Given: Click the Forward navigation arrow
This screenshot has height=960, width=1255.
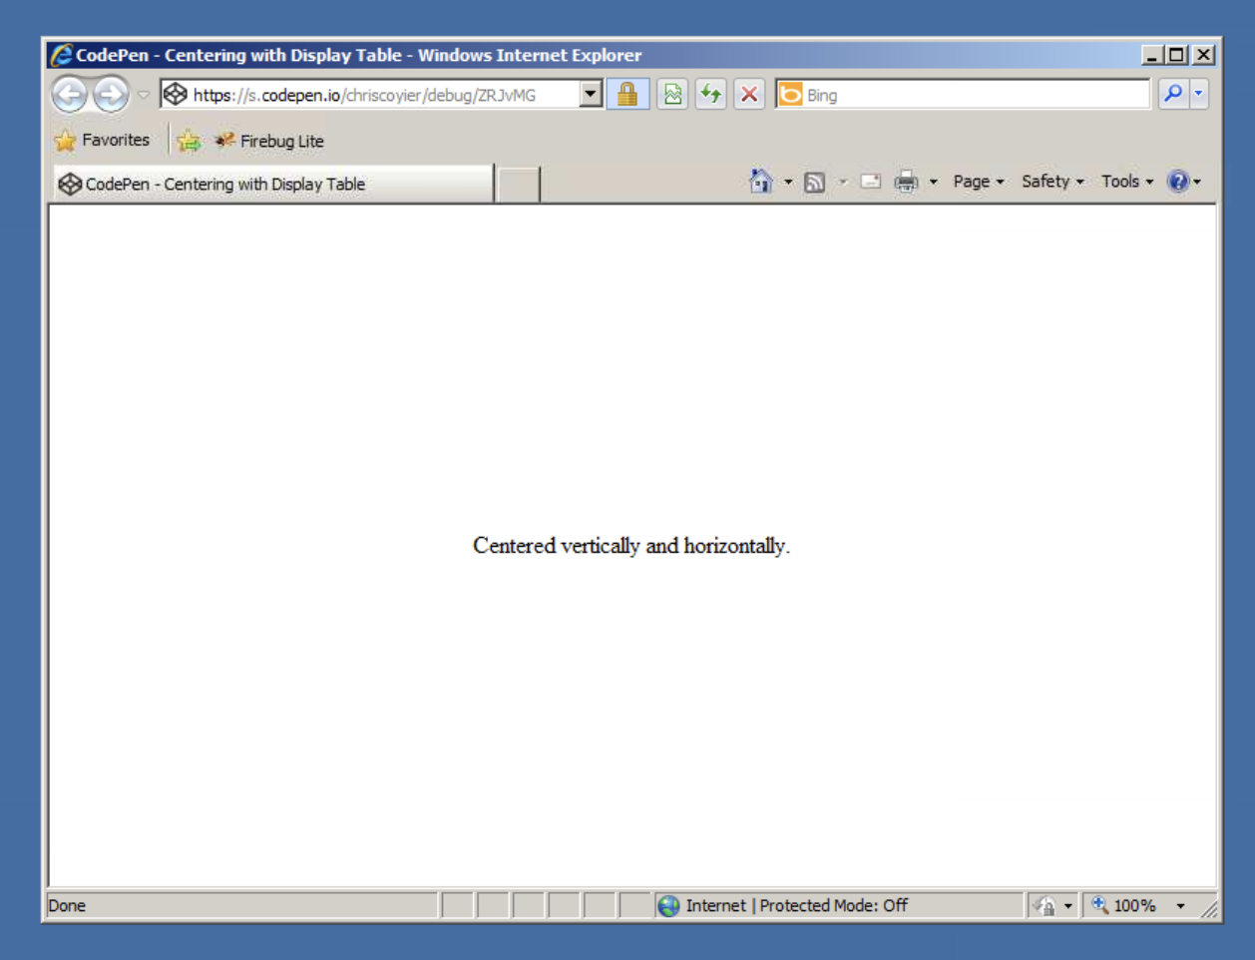Looking at the screenshot, I should [x=111, y=95].
